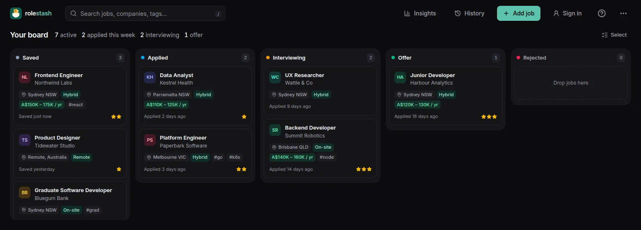641x230 pixels.
Task: Click the Rejected column header
Action: (x=535, y=58)
